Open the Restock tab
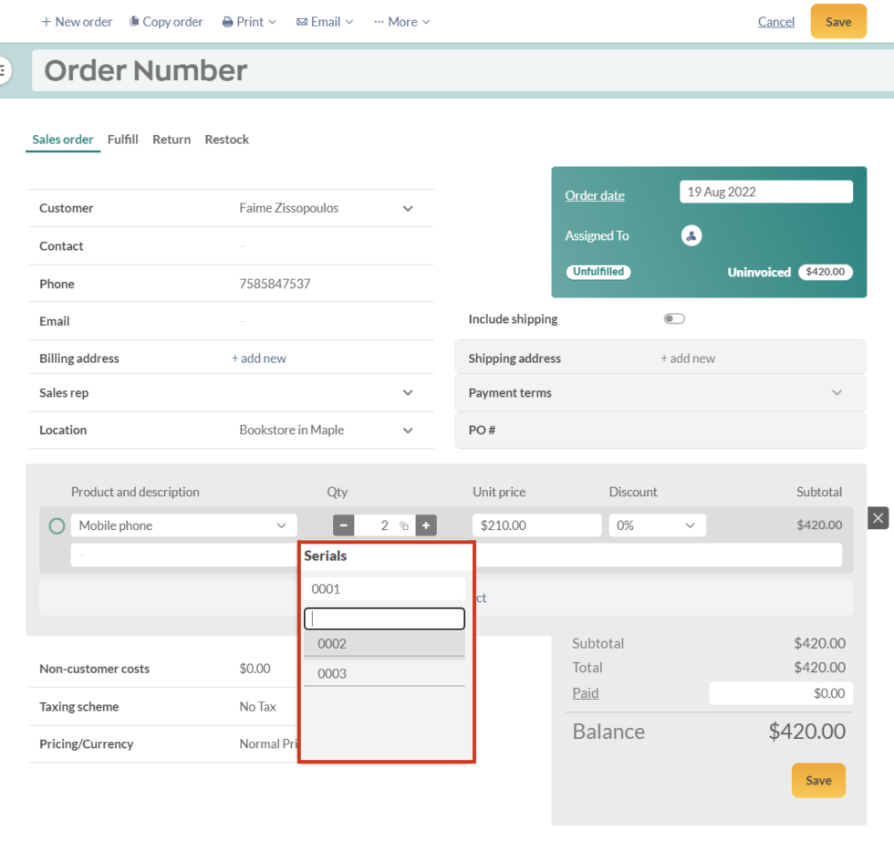The image size is (894, 852). pyautogui.click(x=226, y=139)
